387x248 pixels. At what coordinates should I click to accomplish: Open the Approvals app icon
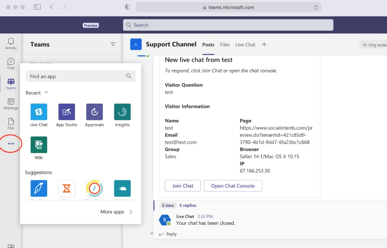(x=94, y=112)
